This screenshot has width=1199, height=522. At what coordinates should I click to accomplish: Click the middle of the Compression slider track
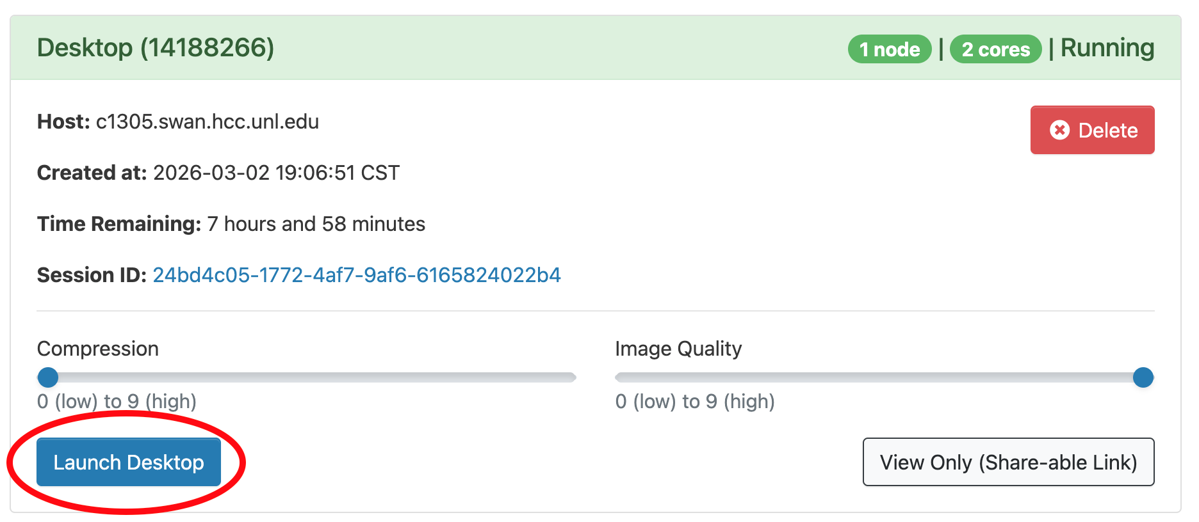tap(307, 377)
